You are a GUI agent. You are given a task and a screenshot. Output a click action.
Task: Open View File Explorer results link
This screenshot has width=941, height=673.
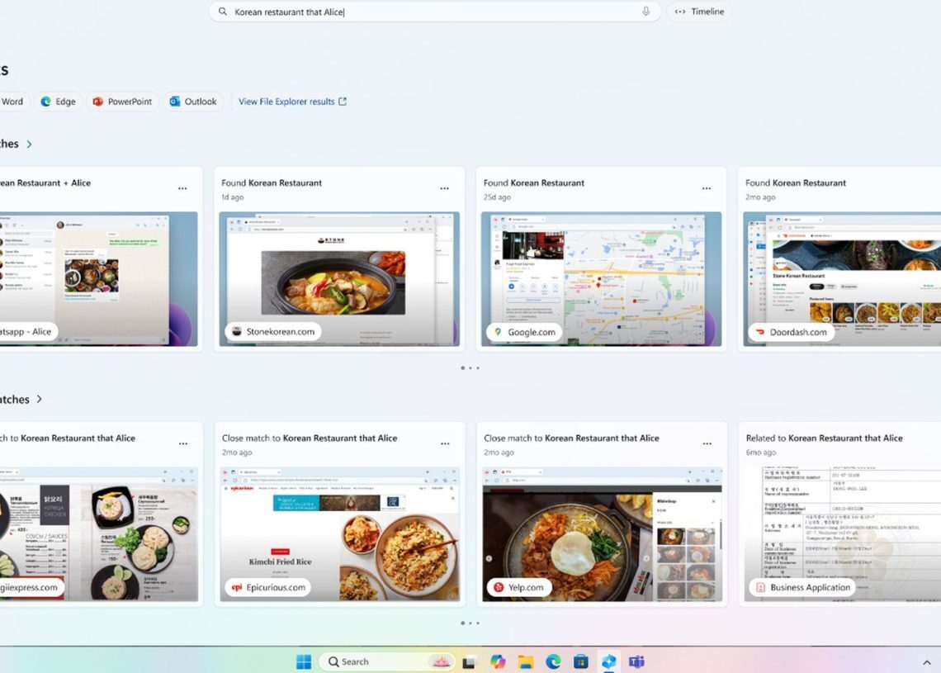click(292, 102)
